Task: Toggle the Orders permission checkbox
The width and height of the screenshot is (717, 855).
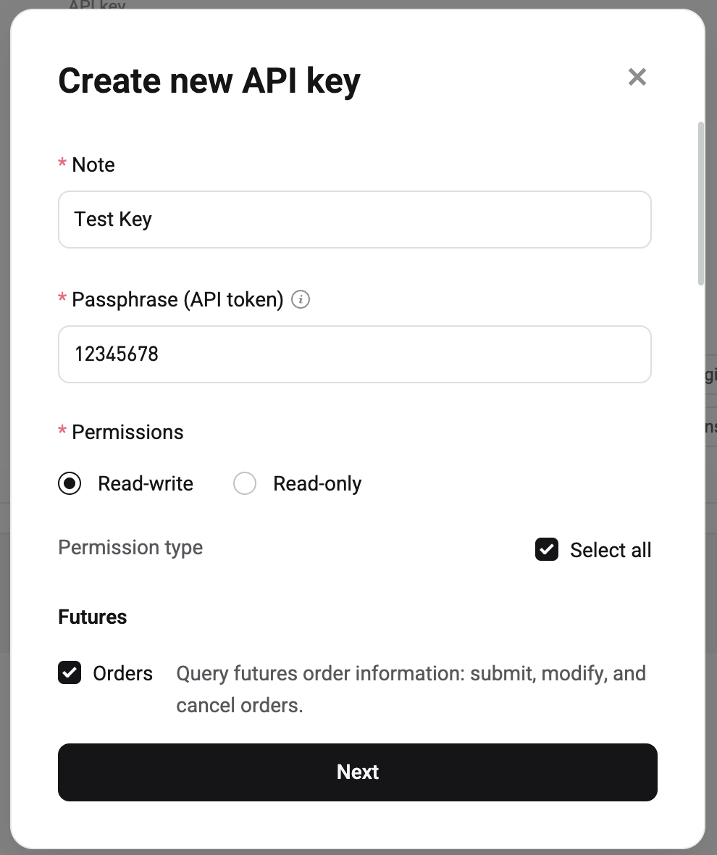Action: pyautogui.click(x=69, y=673)
